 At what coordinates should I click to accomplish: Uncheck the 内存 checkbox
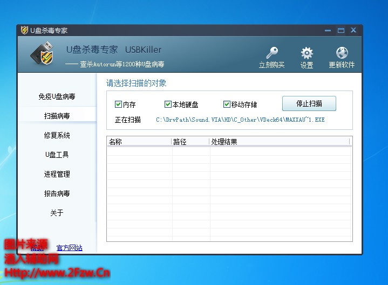pyautogui.click(x=118, y=104)
